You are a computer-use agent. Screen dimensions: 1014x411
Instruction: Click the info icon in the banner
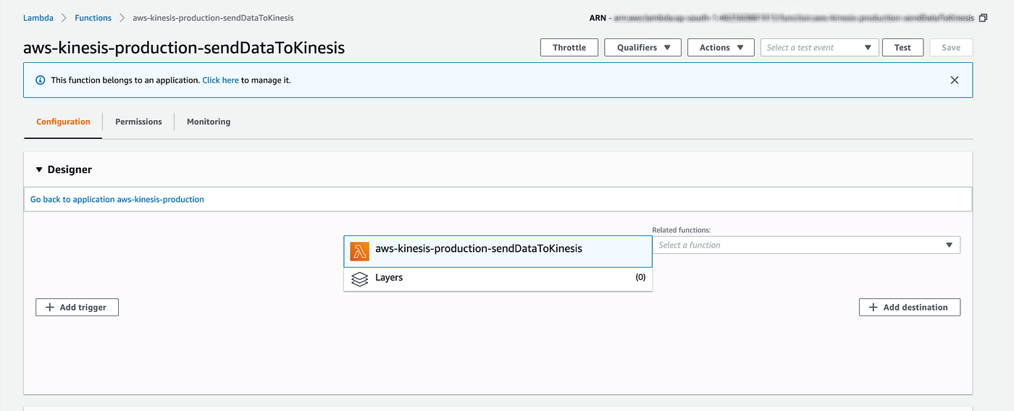[x=41, y=80]
